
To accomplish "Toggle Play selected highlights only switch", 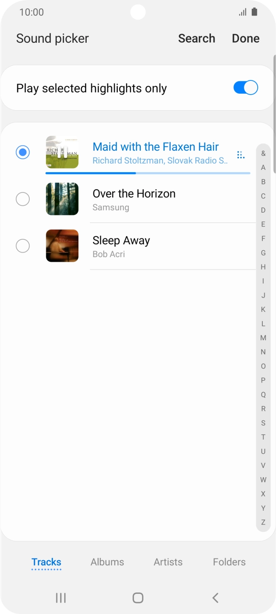I will [x=246, y=88].
